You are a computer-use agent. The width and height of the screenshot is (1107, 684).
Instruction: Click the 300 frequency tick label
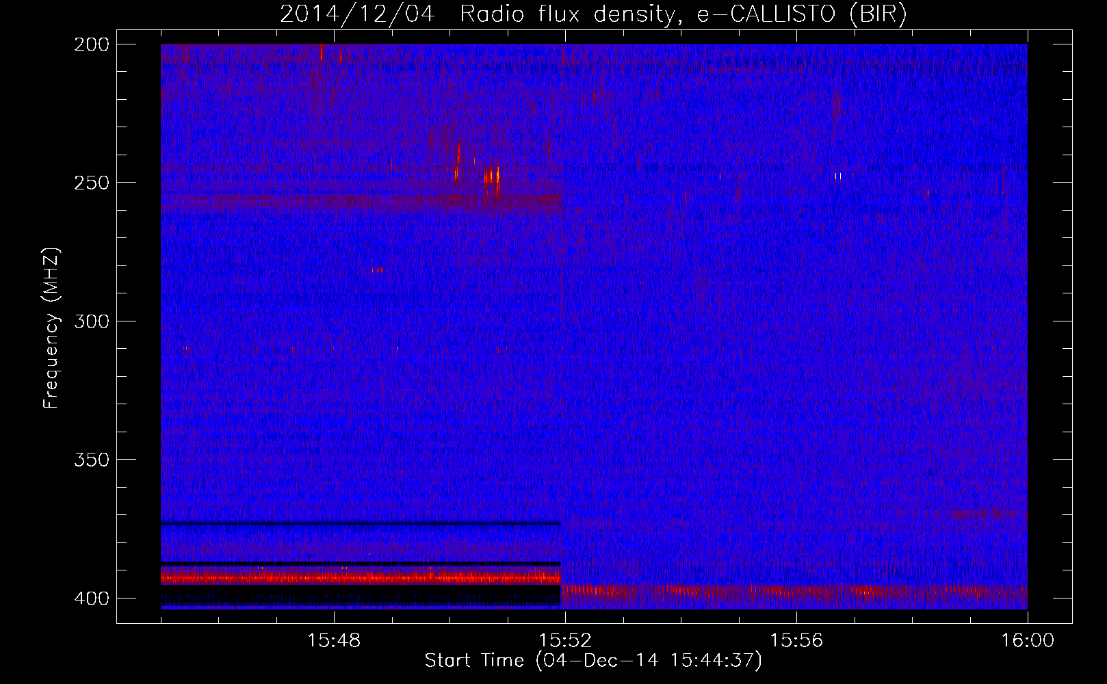click(x=91, y=321)
